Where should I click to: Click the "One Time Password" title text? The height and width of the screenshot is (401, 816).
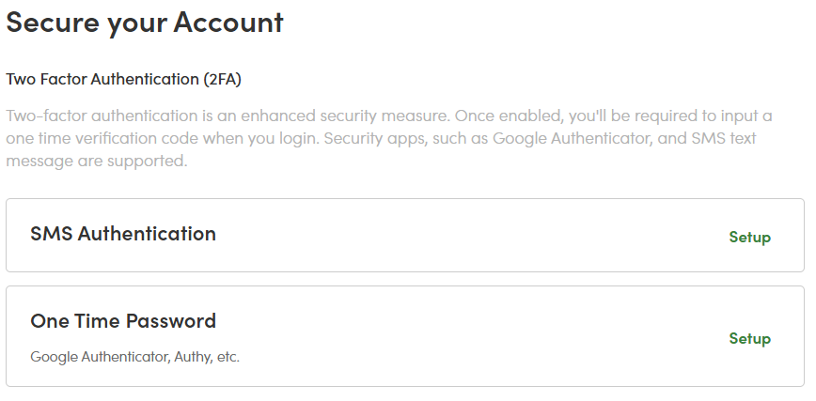click(123, 321)
